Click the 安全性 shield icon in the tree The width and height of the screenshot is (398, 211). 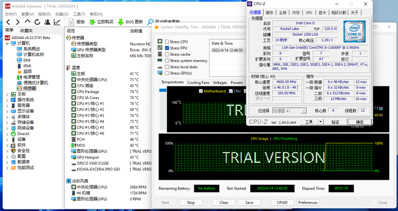tap(13, 151)
